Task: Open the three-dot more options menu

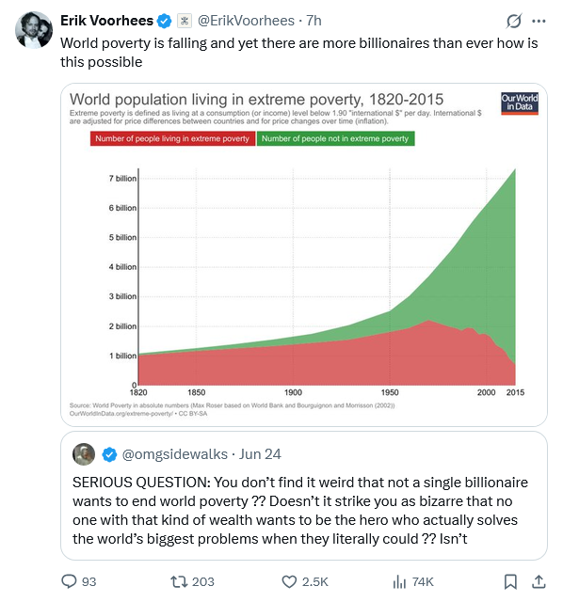Action: coord(539,21)
